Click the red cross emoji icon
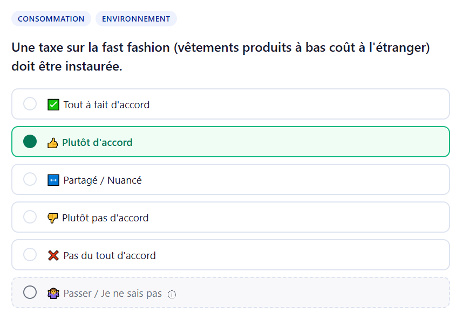The height and width of the screenshot is (335, 463). coord(53,256)
